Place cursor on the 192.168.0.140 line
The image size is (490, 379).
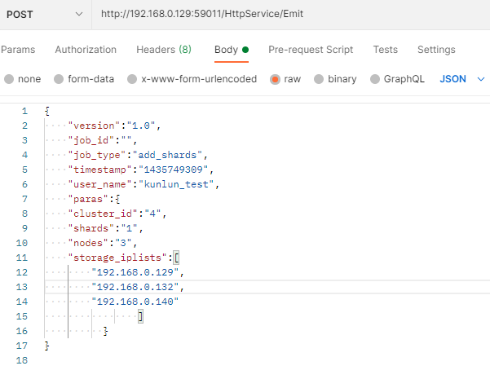pos(135,302)
